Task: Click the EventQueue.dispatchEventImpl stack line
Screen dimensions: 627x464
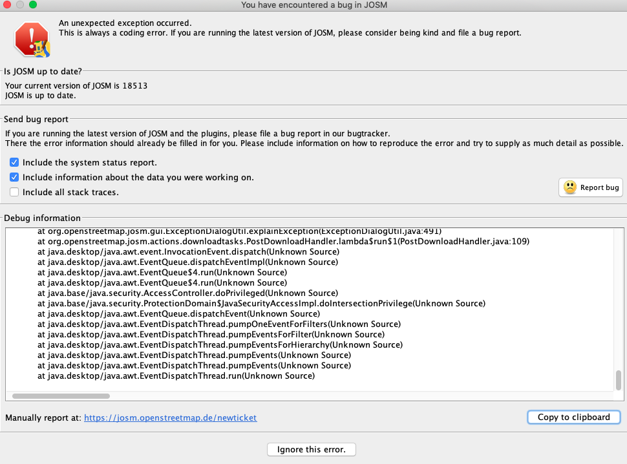Action: coord(187,262)
